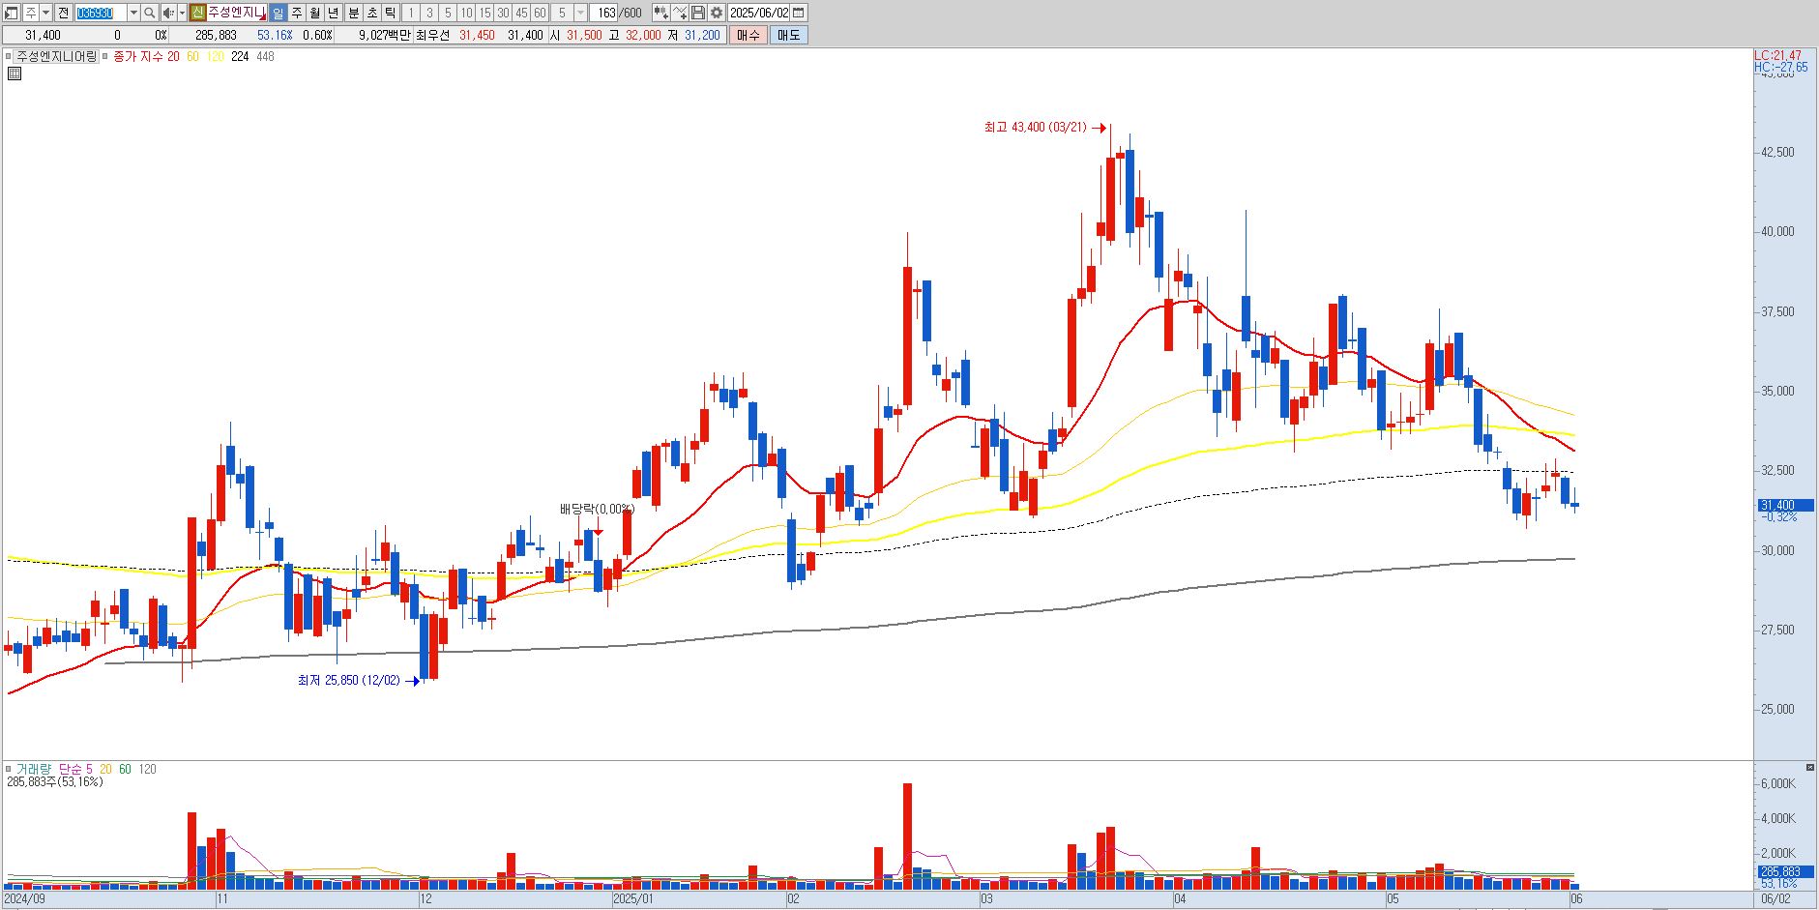The width and height of the screenshot is (1819, 910).
Task: Click the small square marker before 주성엔지니어링 label
Action: tap(9, 57)
